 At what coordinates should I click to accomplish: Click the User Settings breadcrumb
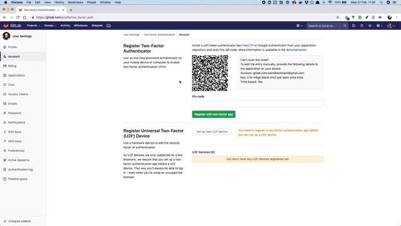(x=132, y=35)
